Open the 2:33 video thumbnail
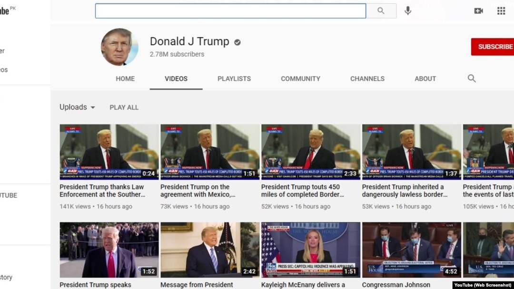 tap(311, 152)
